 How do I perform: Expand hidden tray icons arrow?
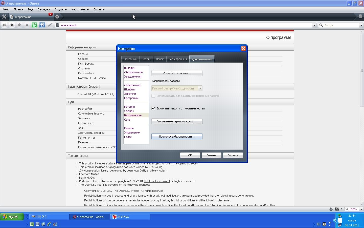pyautogui.click(x=335, y=220)
